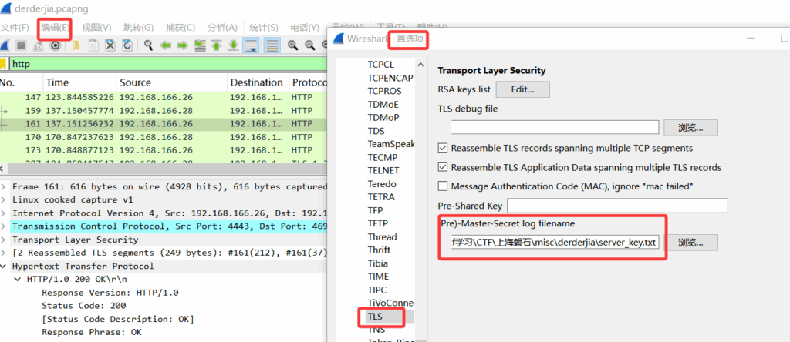Uncheck Reassemble TLS Application Data checkbox
Screen dimensions: 790x342
[443, 167]
